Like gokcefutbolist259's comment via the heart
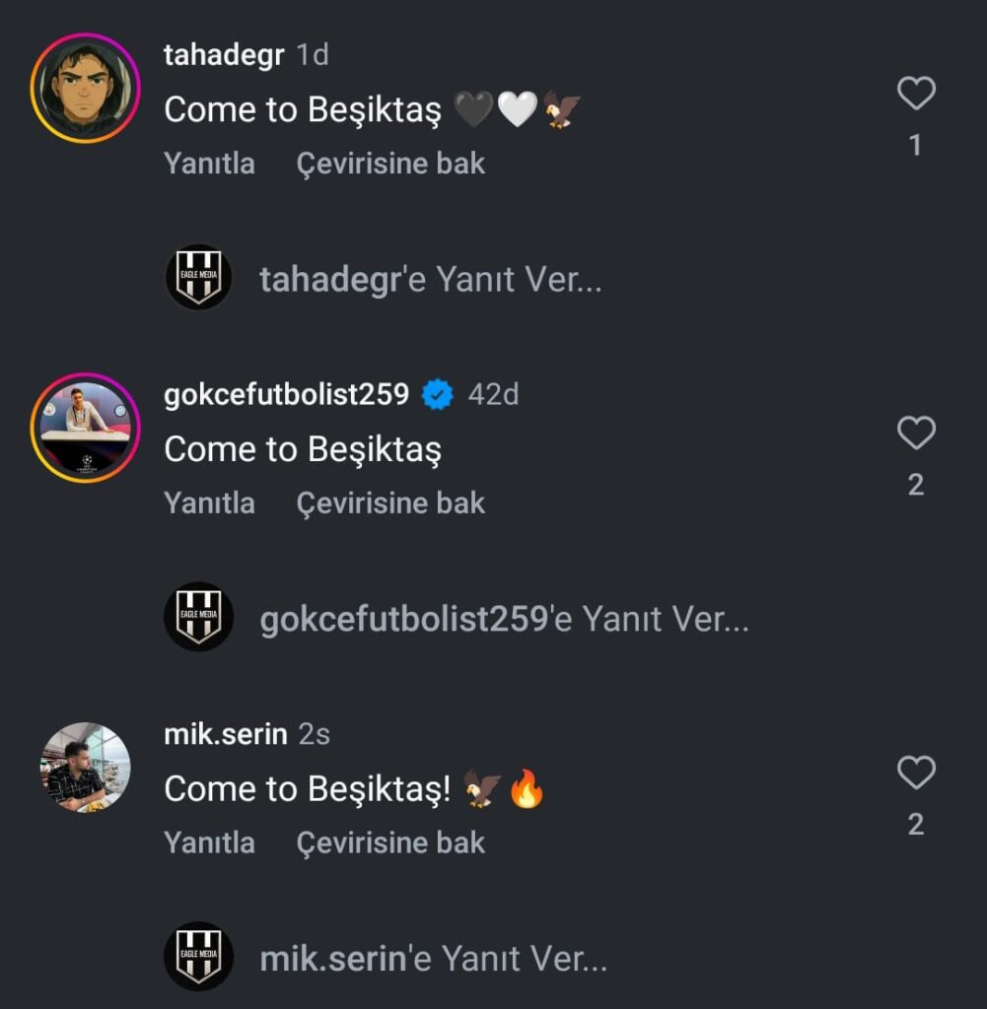The image size is (987, 1009). 916,433
